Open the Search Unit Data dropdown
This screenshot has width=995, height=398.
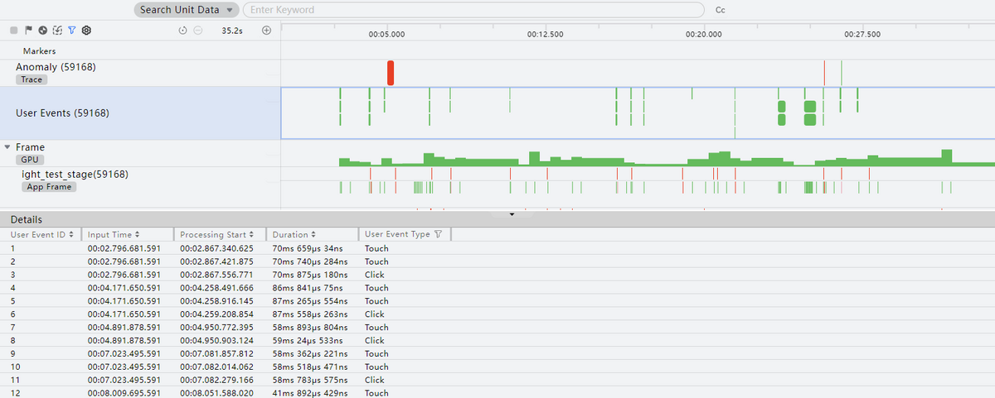pos(186,10)
